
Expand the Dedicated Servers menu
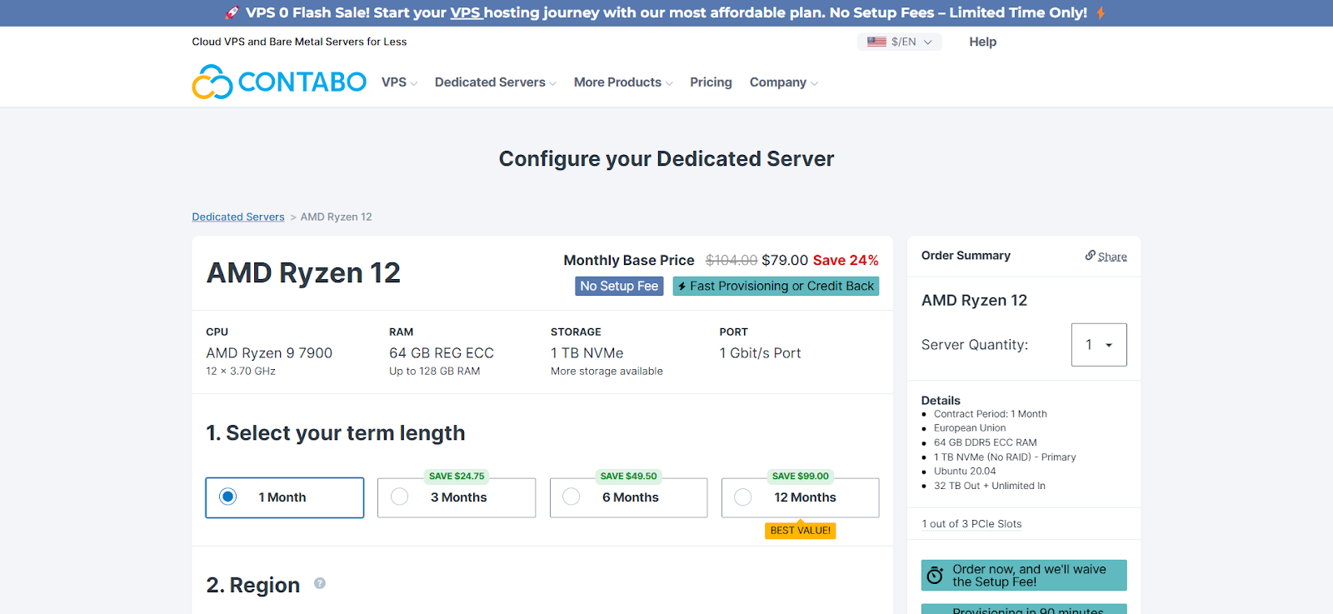click(x=496, y=82)
